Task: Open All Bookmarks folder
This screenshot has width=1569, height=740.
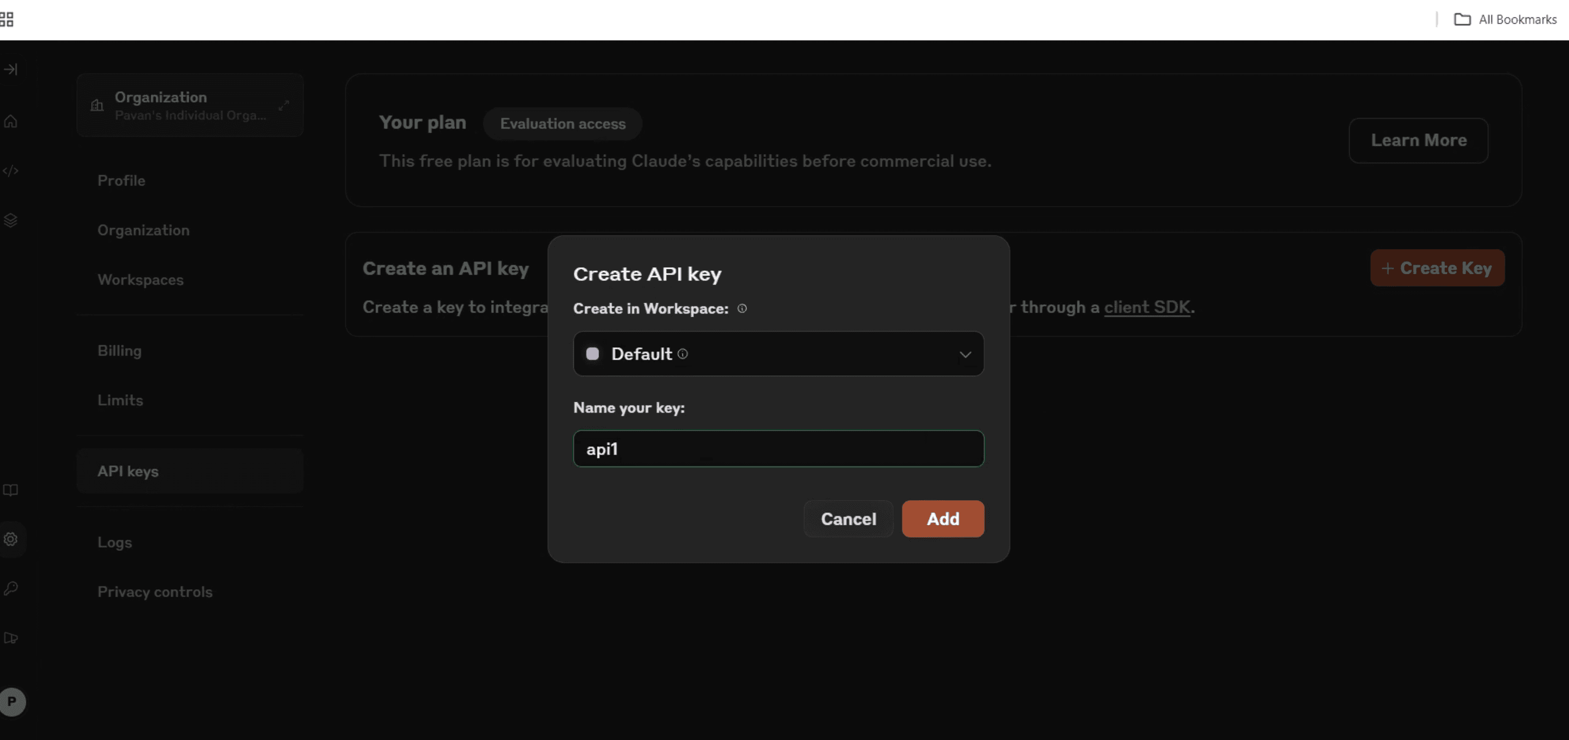Action: [1505, 20]
